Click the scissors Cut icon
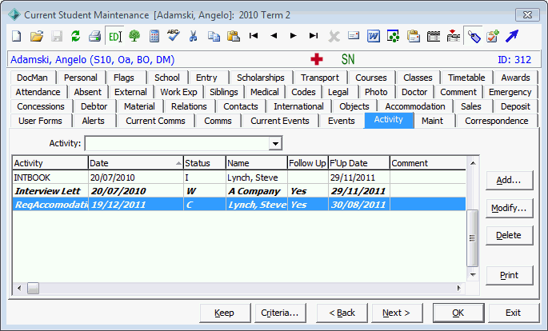The width and height of the screenshot is (548, 331). (193, 36)
